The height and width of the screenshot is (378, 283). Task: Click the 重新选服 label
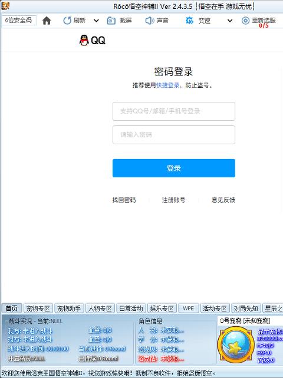coord(264,20)
